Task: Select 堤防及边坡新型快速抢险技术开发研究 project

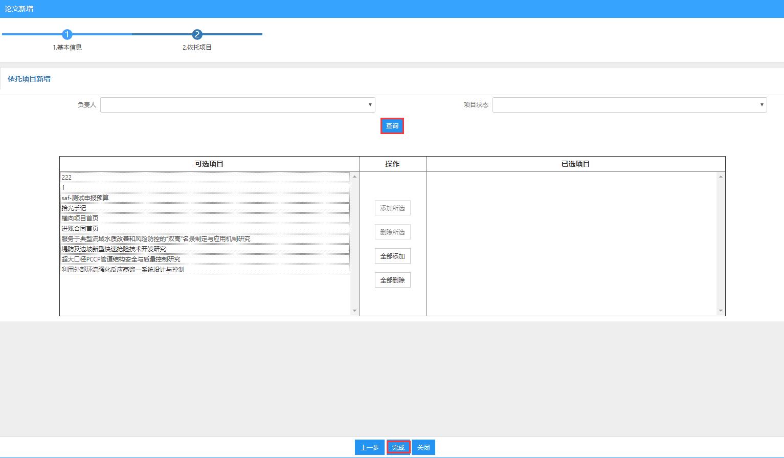Action: click(205, 249)
